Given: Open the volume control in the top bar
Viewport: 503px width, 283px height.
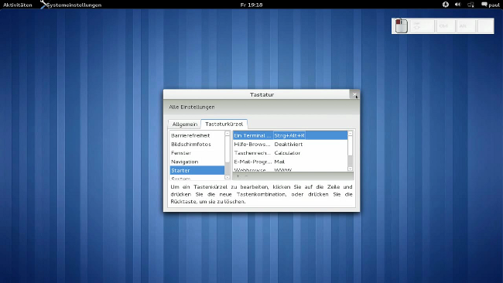Looking at the screenshot, I should click(458, 5).
